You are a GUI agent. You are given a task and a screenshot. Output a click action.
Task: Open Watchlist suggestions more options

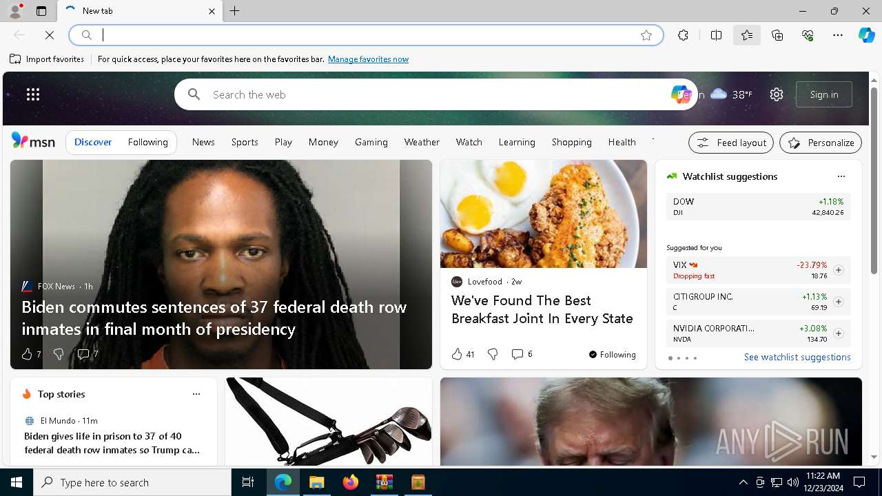pyautogui.click(x=841, y=176)
